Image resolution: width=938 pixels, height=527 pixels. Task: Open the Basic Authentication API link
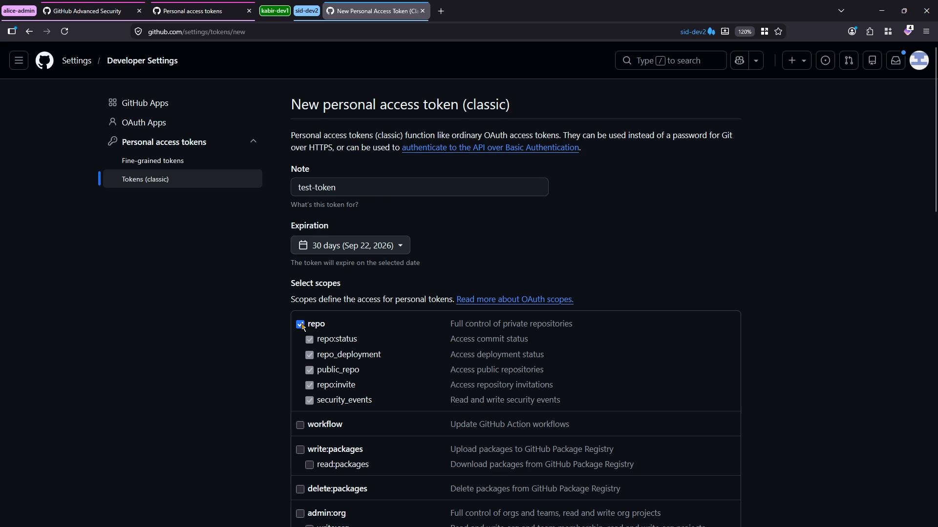[490, 148]
